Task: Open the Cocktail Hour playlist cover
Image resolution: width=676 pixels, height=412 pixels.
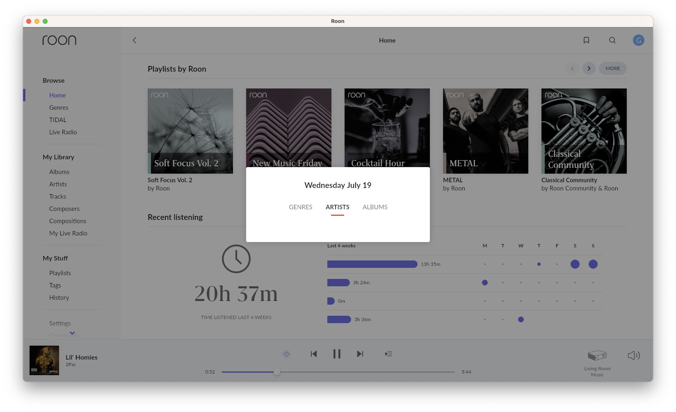Action: coord(387,128)
